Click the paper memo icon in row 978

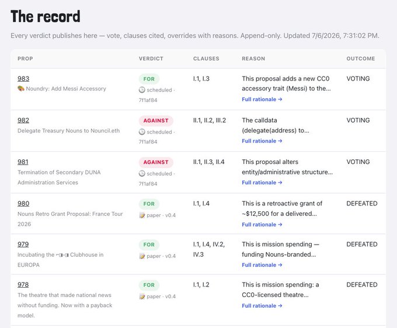(142, 296)
